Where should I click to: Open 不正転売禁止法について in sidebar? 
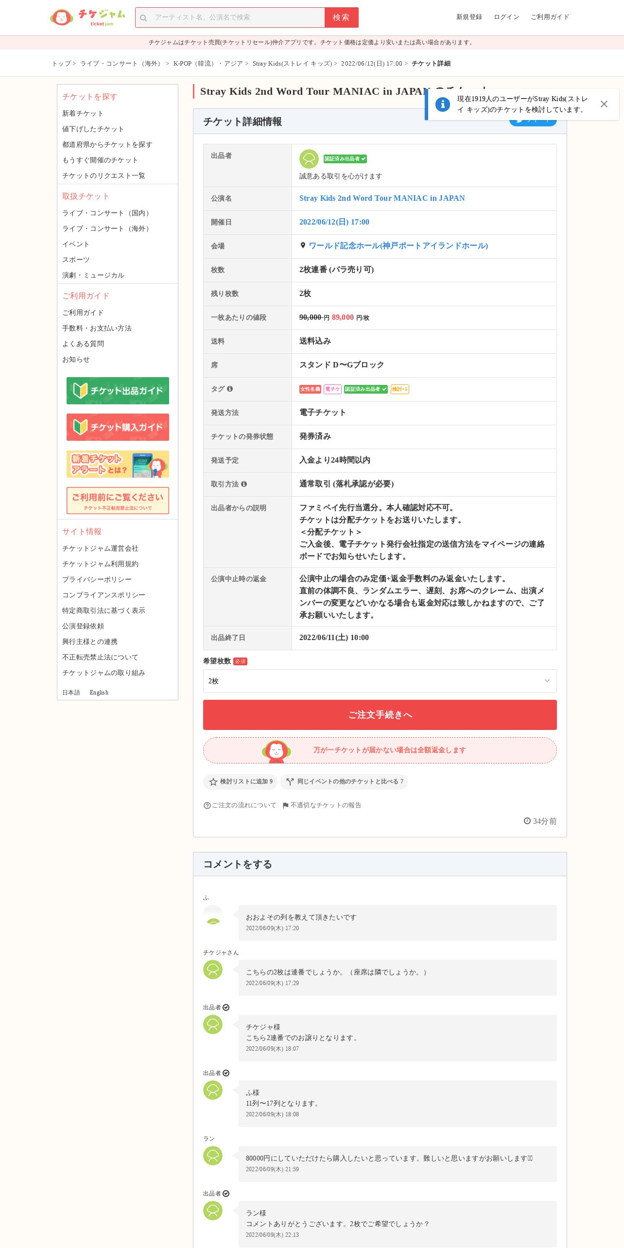click(100, 657)
